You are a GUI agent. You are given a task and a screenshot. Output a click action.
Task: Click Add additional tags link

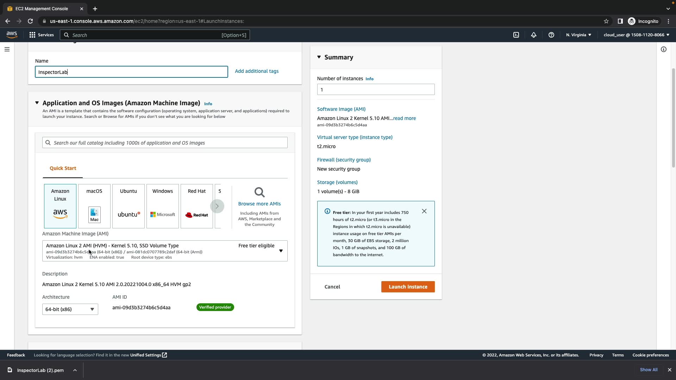click(257, 71)
